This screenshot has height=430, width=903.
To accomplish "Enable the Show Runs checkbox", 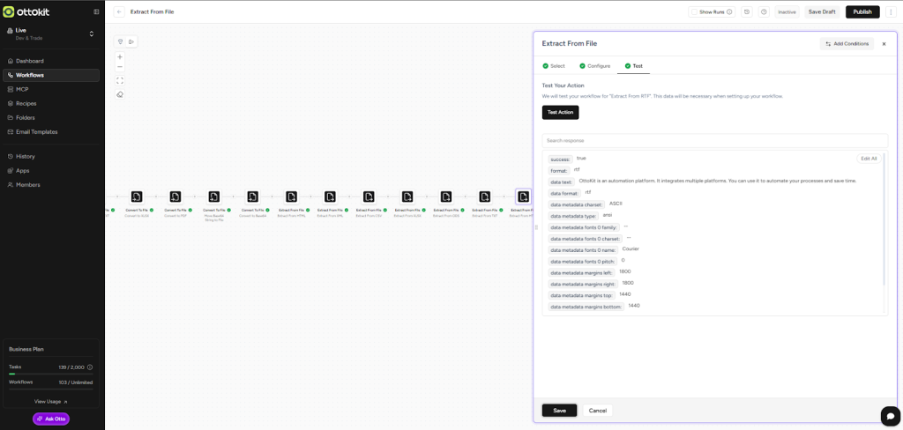I will tap(695, 11).
